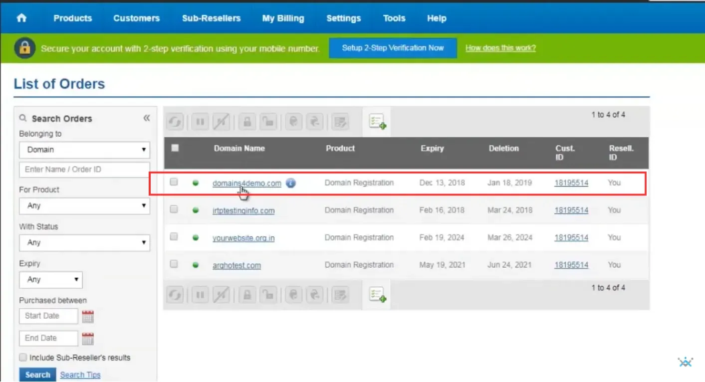Open the Start Date calendar picker
Viewport: 705px width, 382px height.
88,316
